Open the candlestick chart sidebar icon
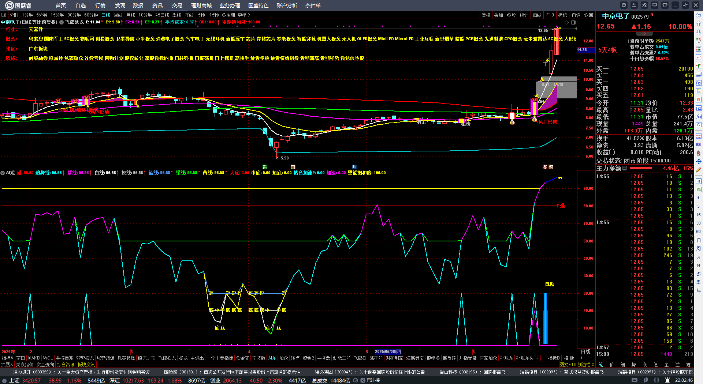Screen dimensions: 703x384 (x=699, y=66)
